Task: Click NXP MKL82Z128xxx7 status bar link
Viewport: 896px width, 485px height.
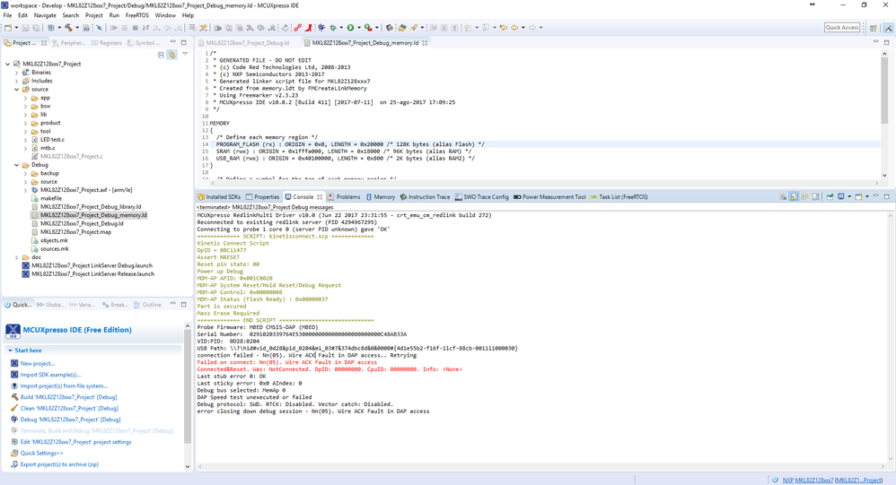Action: pyautogui.click(x=808, y=480)
